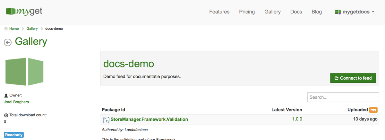
Task: Select version 1.0.0 link
Action: click(297, 119)
